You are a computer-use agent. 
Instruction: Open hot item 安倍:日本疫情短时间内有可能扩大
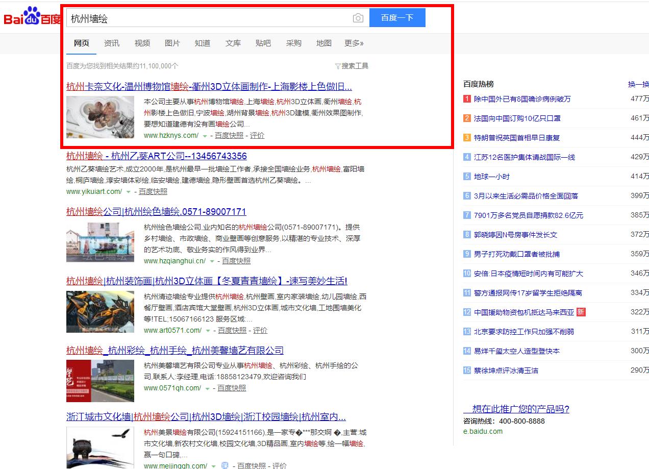click(x=529, y=274)
